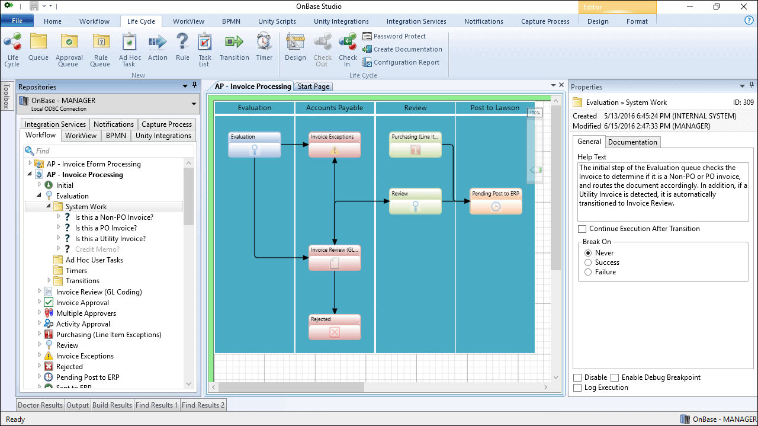Select the Evaluation queue node in diagram
This screenshot has width=758, height=426.
pos(255,145)
